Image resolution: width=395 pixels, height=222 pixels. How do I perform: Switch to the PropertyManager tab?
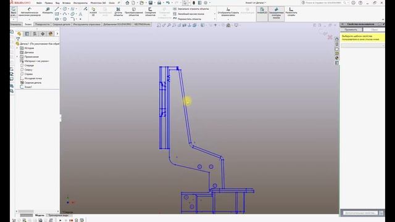pyautogui.click(x=27, y=33)
